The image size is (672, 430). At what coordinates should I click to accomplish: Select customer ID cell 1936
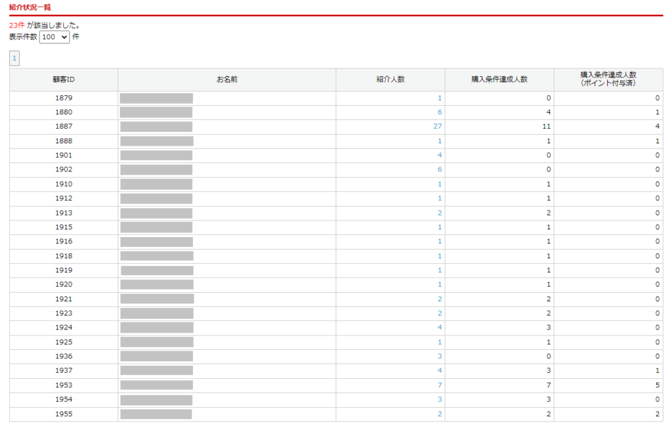tap(64, 356)
